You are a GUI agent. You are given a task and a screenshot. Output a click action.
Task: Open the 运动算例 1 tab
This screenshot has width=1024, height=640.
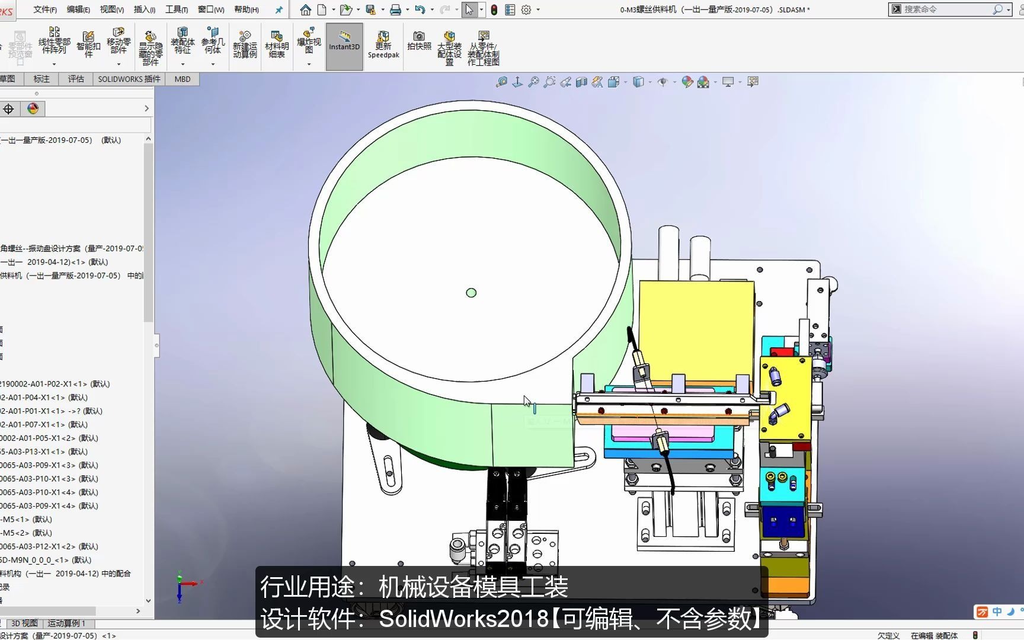67,623
